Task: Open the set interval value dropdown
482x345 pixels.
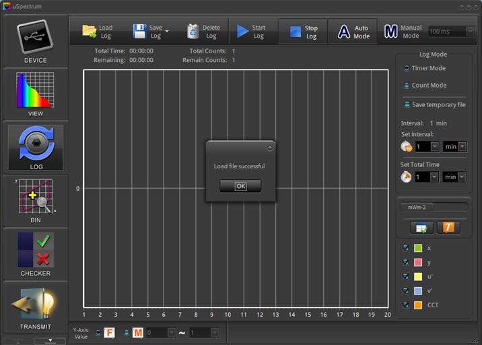Action: tap(434, 146)
